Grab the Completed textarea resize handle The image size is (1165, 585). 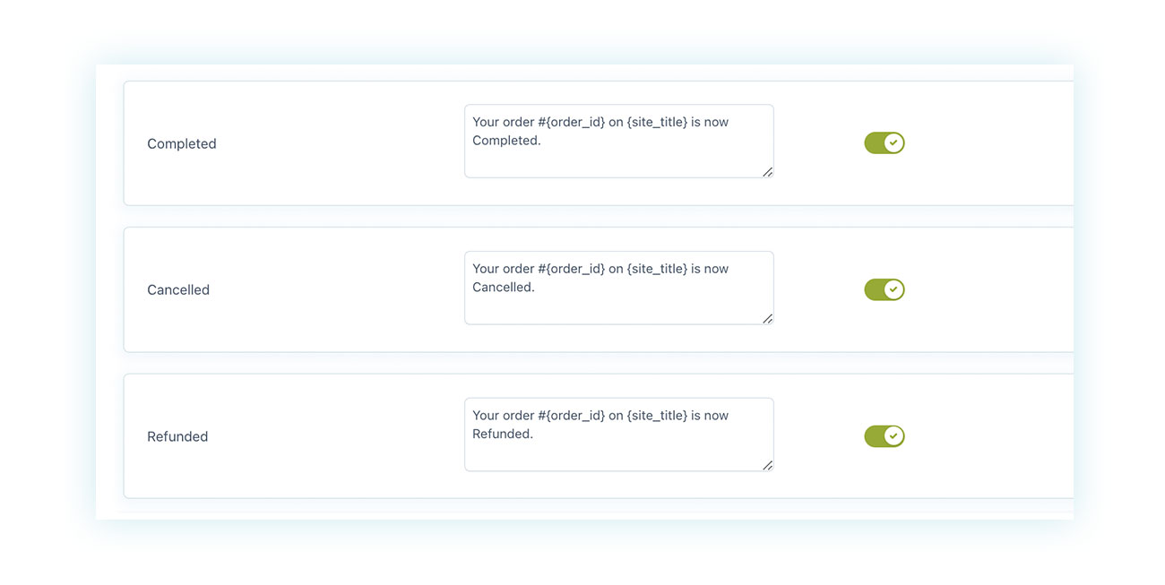click(x=767, y=171)
